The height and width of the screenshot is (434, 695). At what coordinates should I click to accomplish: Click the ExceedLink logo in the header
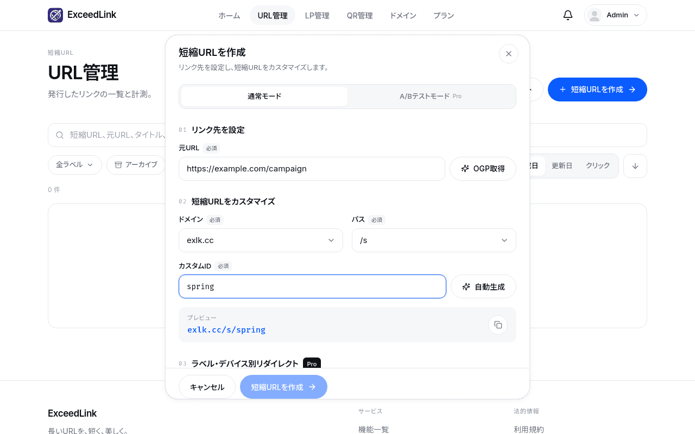(x=82, y=15)
